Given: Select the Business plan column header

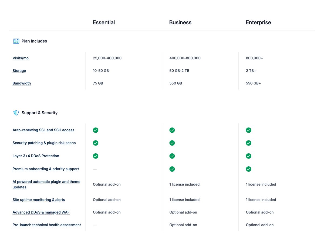Looking at the screenshot, I should click(180, 22).
